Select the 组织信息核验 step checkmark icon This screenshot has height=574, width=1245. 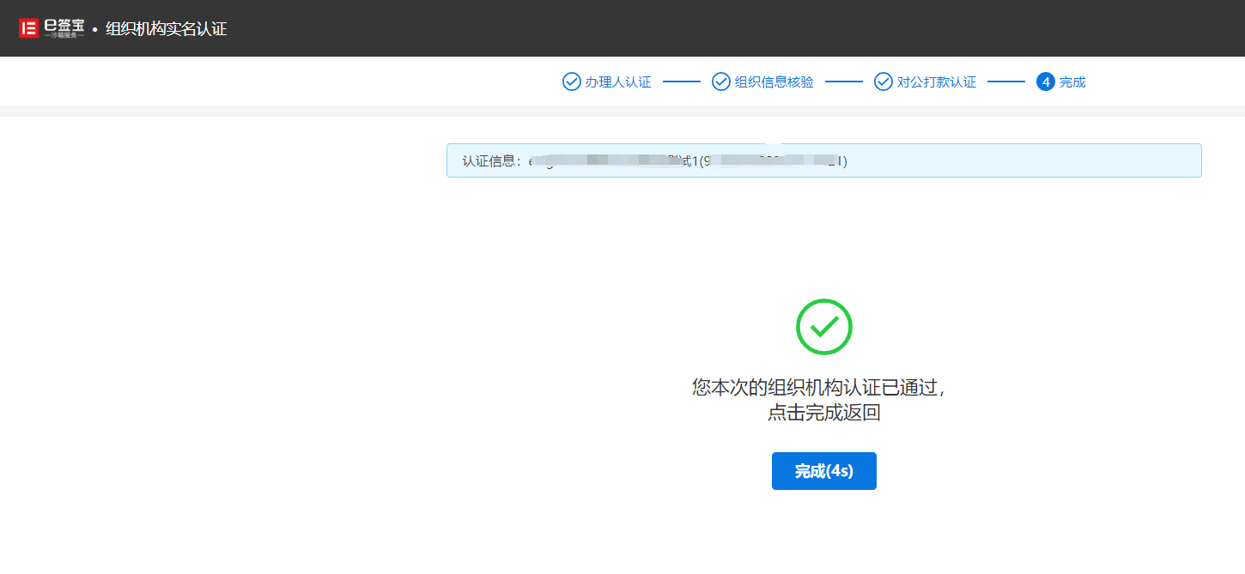721,82
